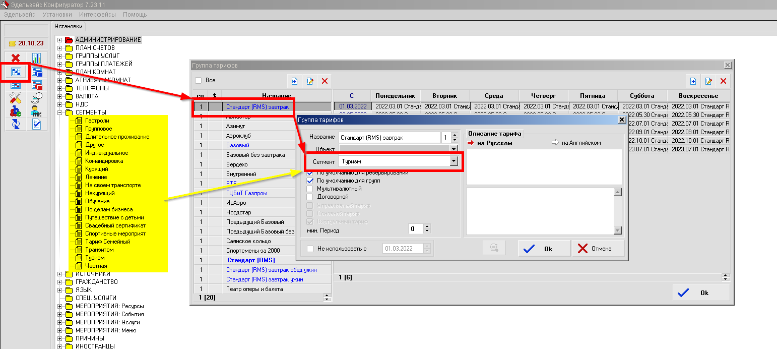Click the red X icon in left toolbar
This screenshot has width=777, height=349.
tap(16, 59)
